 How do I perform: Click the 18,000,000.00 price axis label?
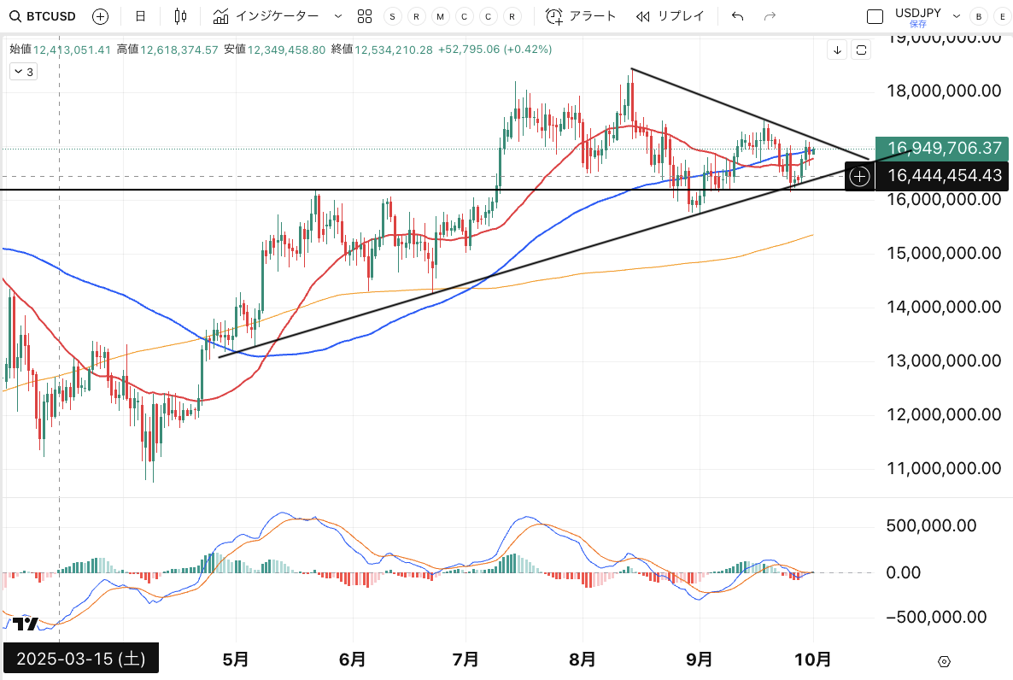coord(944,91)
